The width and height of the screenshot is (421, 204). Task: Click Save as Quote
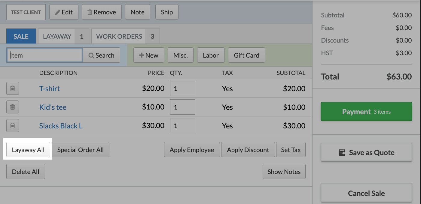pyautogui.click(x=366, y=152)
